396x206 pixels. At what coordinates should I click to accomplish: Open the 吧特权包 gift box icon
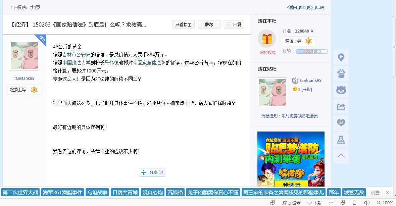tap(267, 39)
